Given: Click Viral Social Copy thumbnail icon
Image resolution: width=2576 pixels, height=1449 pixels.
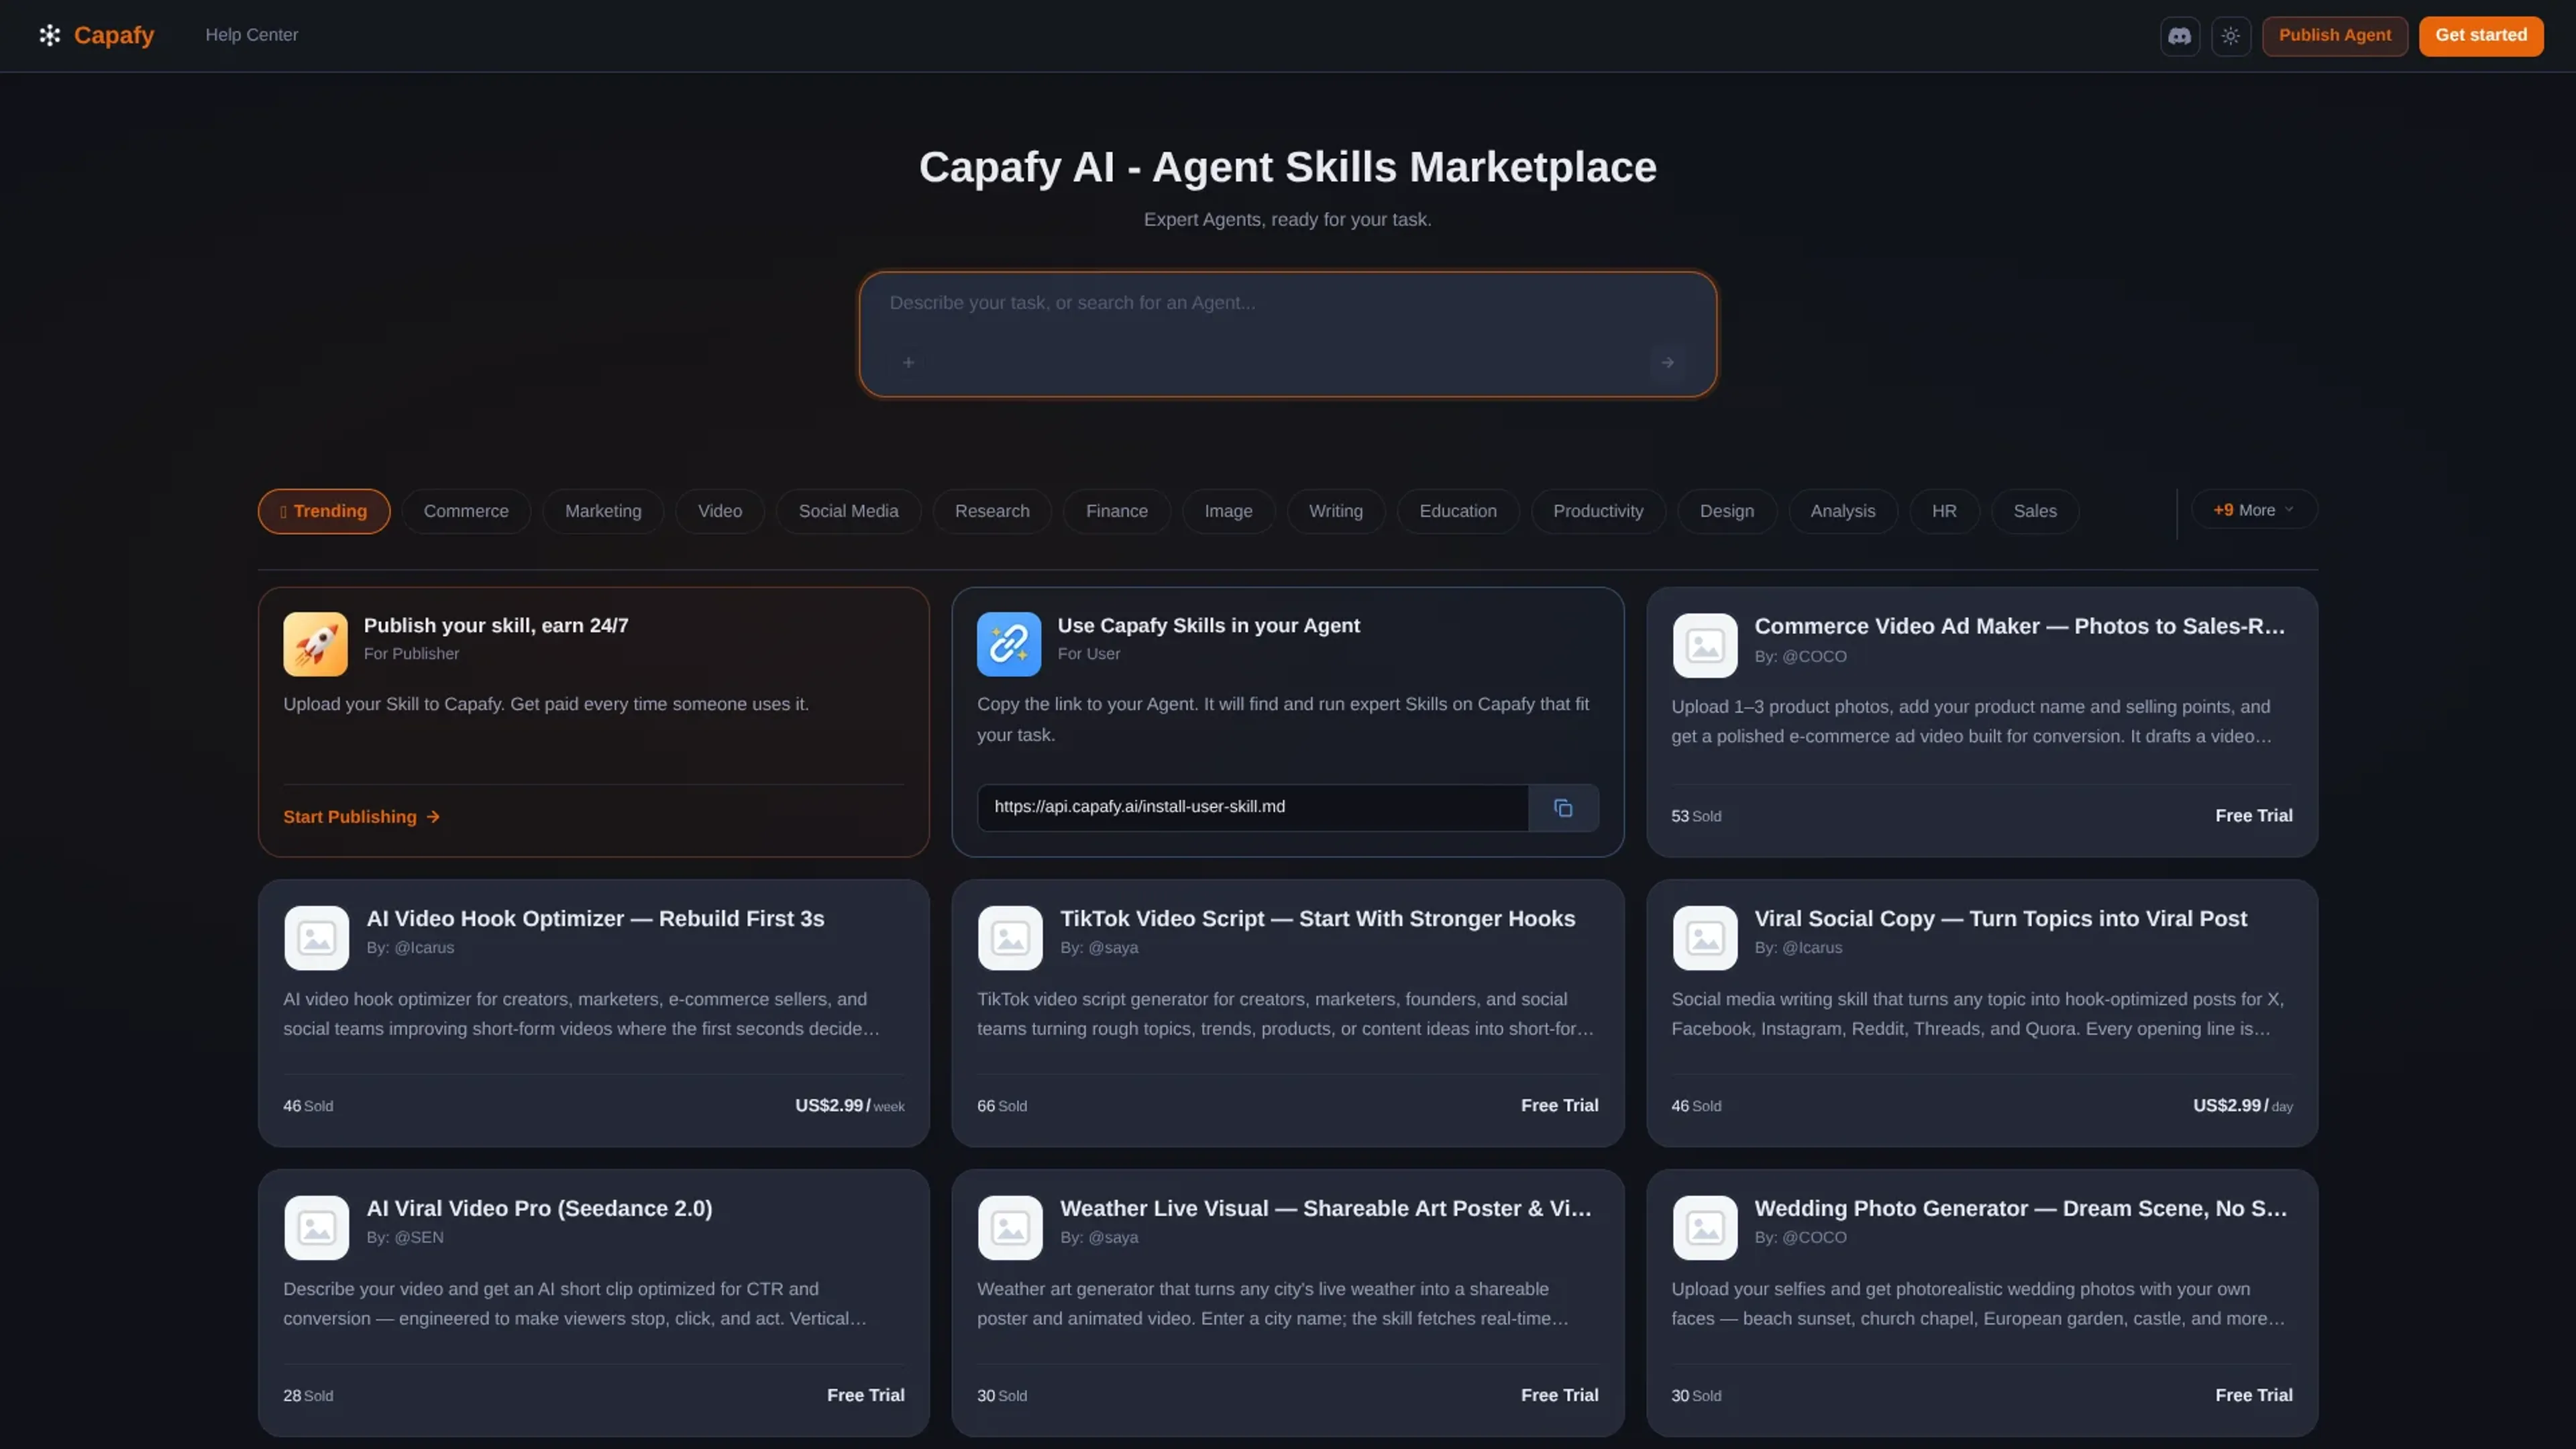Looking at the screenshot, I should (1705, 938).
